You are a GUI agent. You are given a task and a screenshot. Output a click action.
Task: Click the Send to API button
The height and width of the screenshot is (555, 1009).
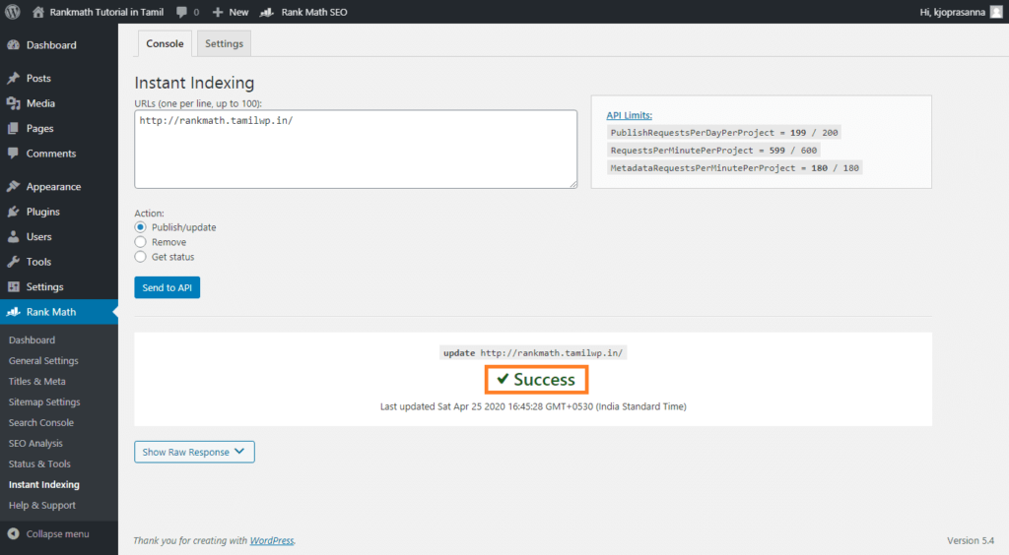click(x=168, y=287)
